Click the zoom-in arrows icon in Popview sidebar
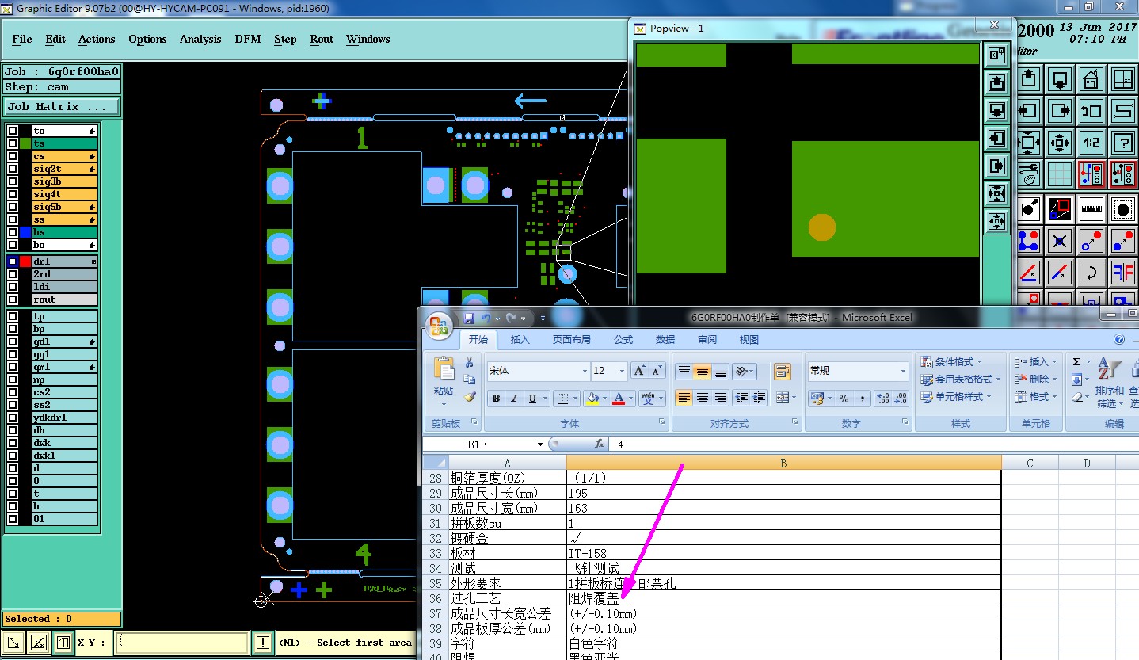 pyautogui.click(x=997, y=193)
